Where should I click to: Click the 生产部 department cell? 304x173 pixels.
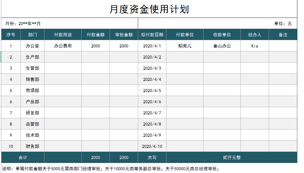pos(32,57)
